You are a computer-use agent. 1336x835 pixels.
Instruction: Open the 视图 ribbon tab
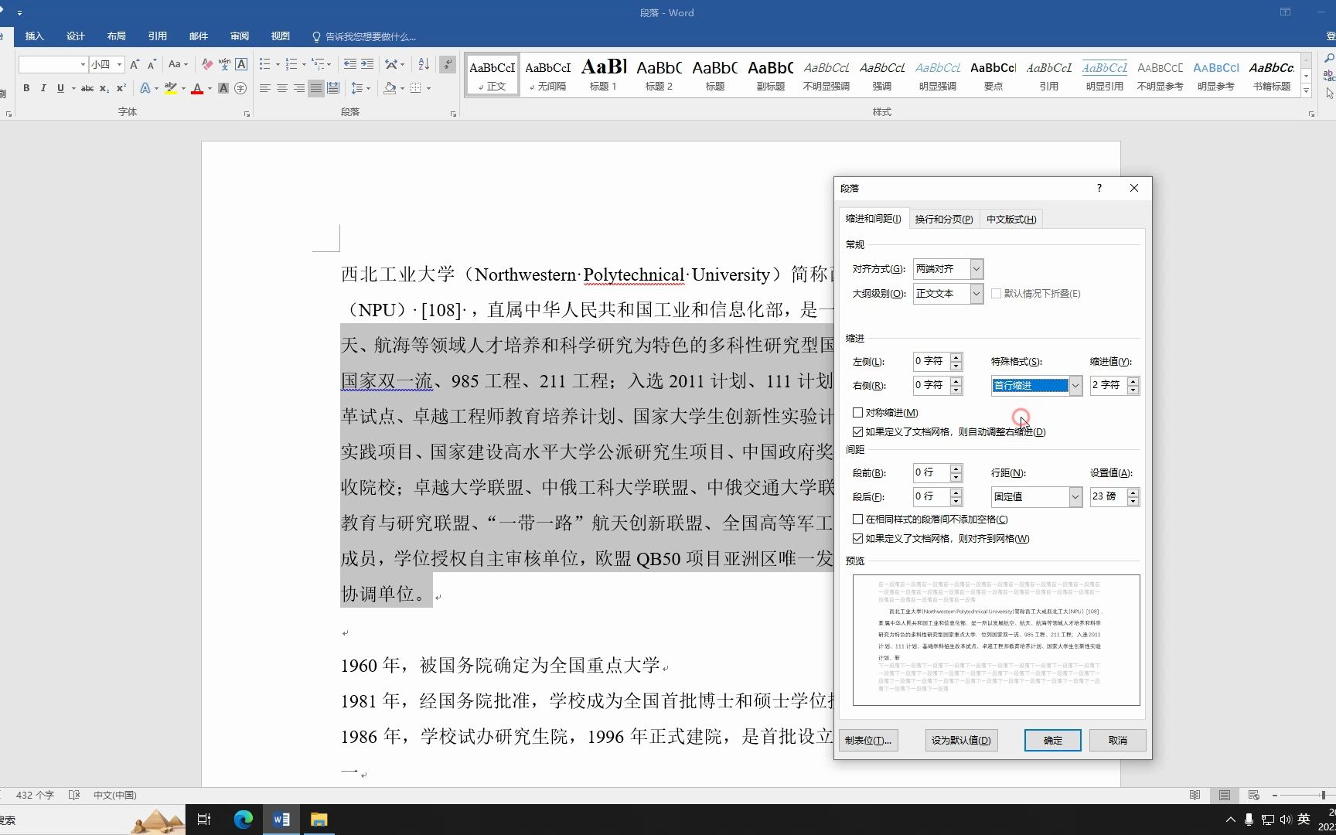point(281,36)
